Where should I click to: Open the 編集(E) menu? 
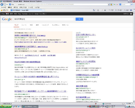coord(10,7)
